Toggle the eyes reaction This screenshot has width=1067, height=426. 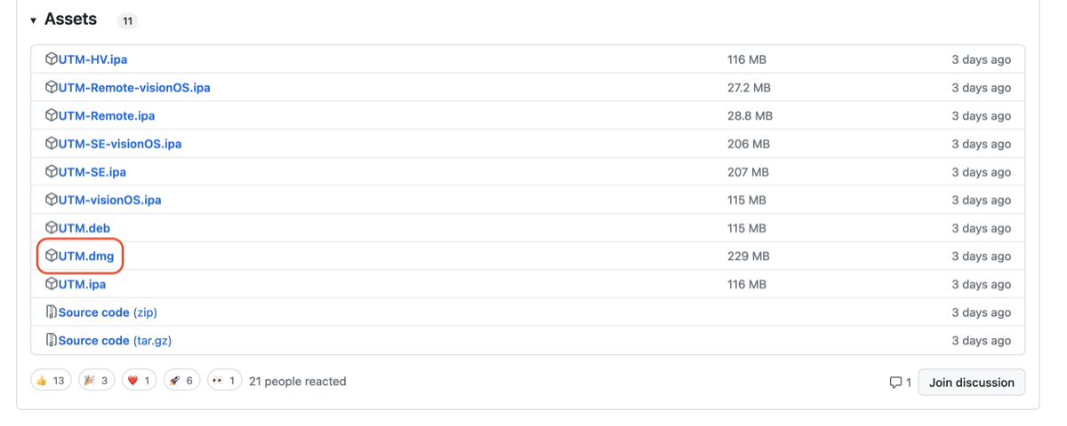pyautogui.click(x=224, y=381)
